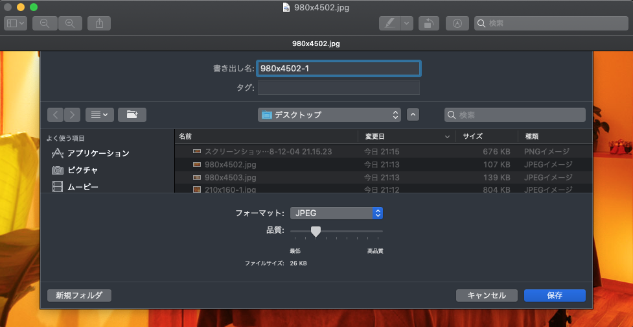Viewport: 633px width, 327px height.
Task: Sort by the 種類 column header
Action: click(x=555, y=137)
